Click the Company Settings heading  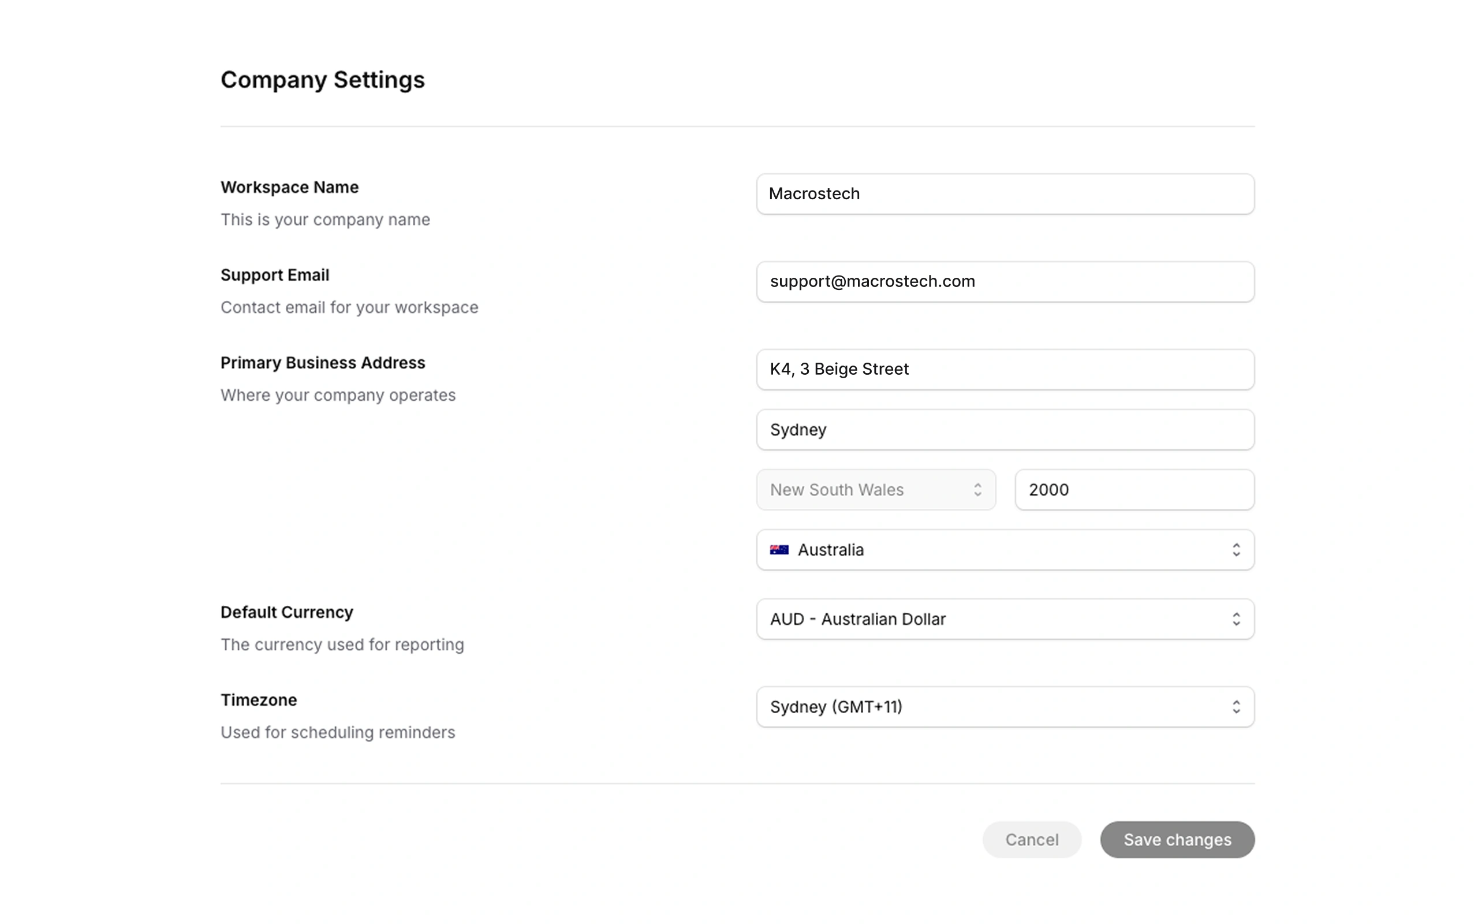click(x=323, y=80)
